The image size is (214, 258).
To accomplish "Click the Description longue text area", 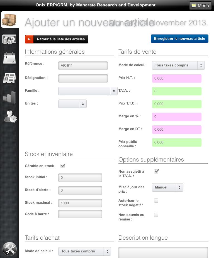I will click(163, 252).
